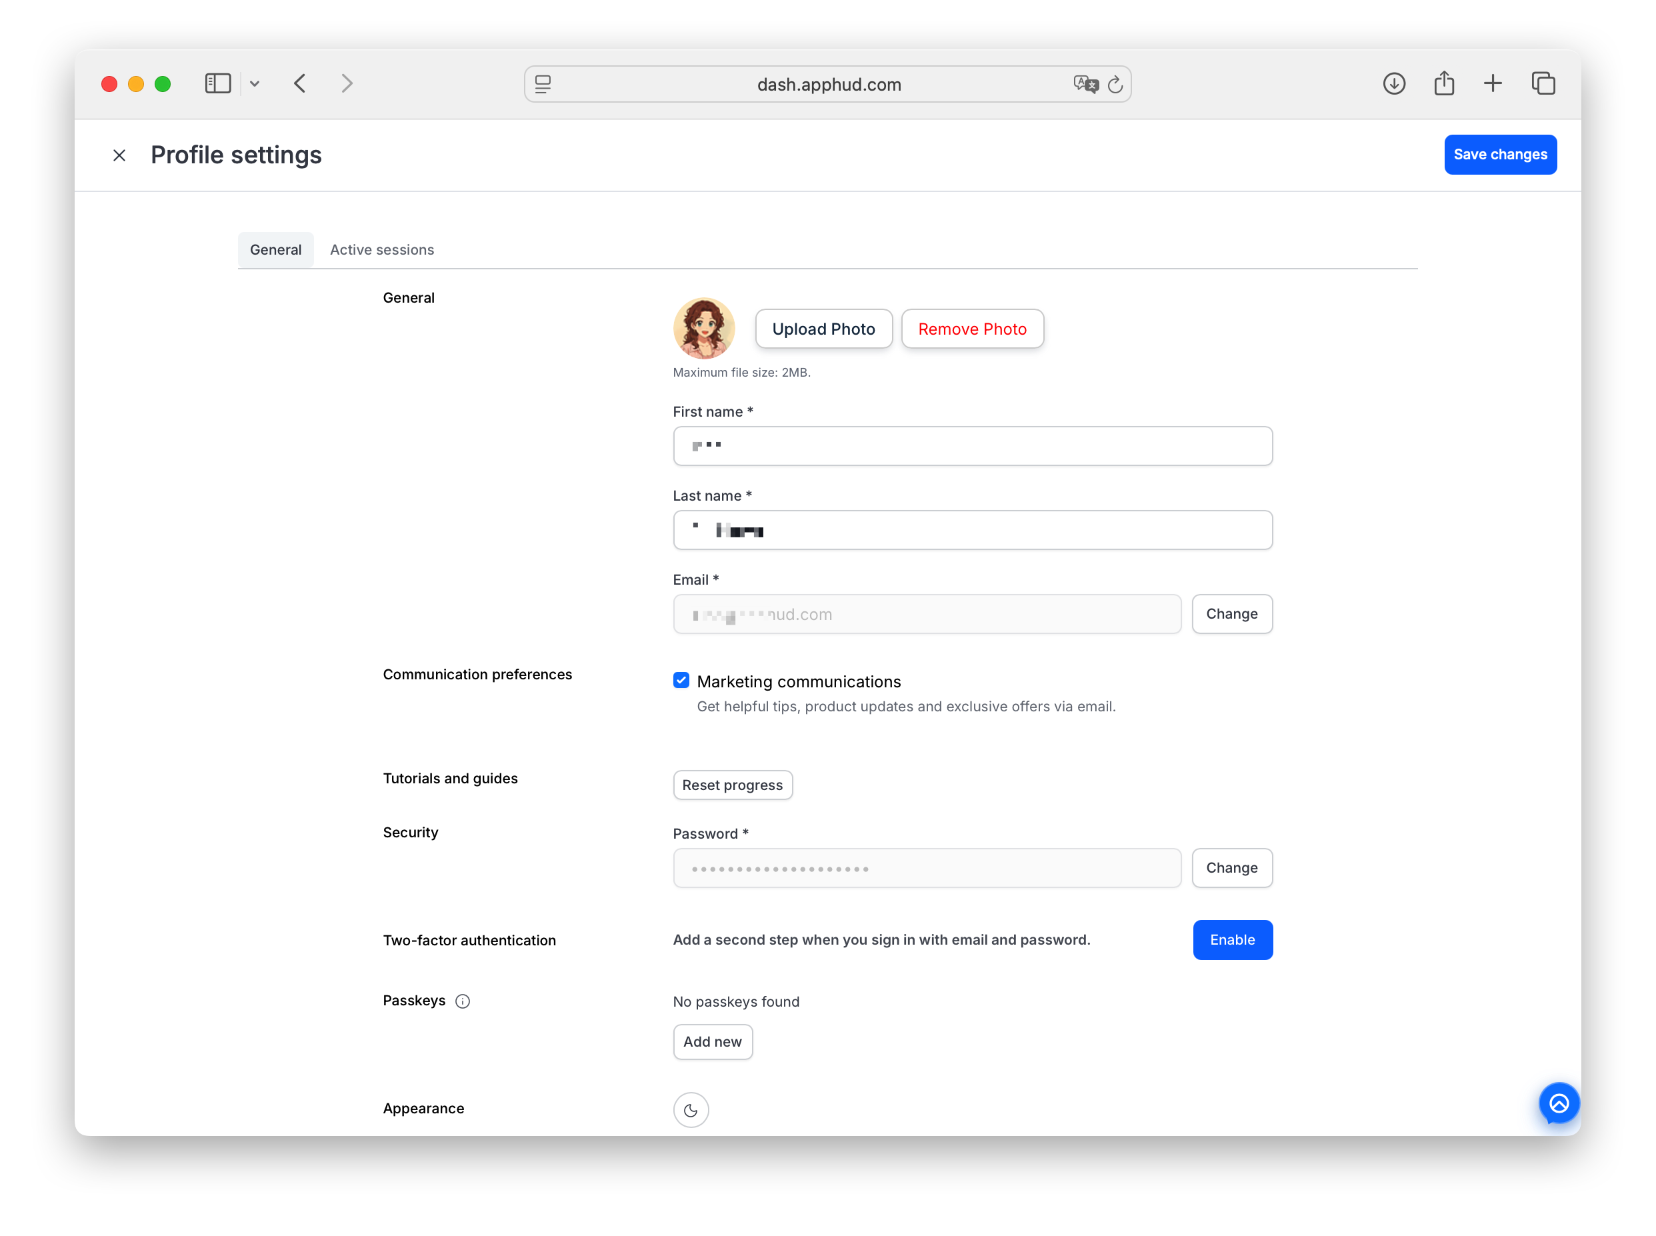
Task: Open the Share menu icon
Action: click(x=1443, y=82)
